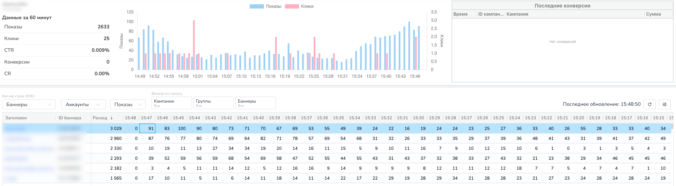Select the spend cell 2 960

[116, 138]
